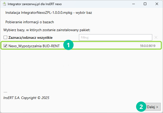Click the Integrator app icon in title bar
The width and height of the screenshot is (163, 113).
coord(4,4)
